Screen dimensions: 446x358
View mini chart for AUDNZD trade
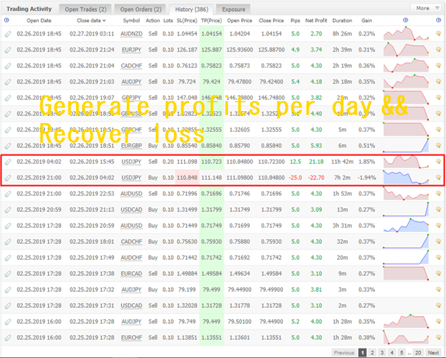(x=406, y=33)
